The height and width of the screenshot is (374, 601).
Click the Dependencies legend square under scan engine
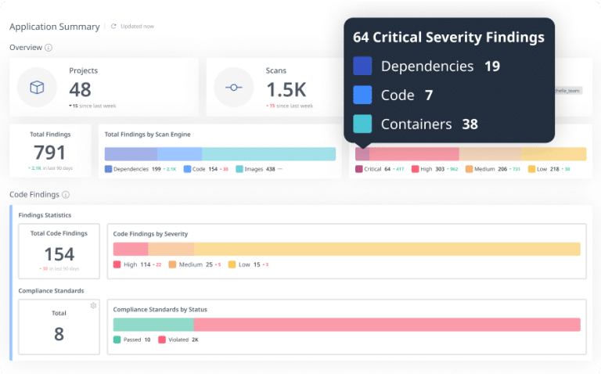point(108,169)
